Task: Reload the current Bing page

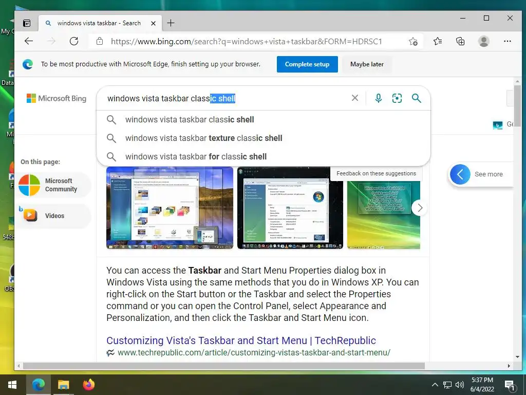Action: point(74,41)
